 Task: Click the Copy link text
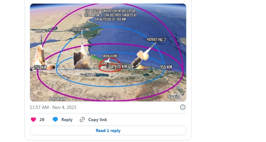pyautogui.click(x=97, y=120)
